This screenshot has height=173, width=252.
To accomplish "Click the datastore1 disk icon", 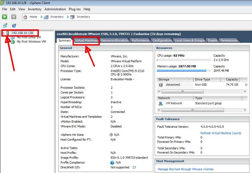I will tap(161, 85).
